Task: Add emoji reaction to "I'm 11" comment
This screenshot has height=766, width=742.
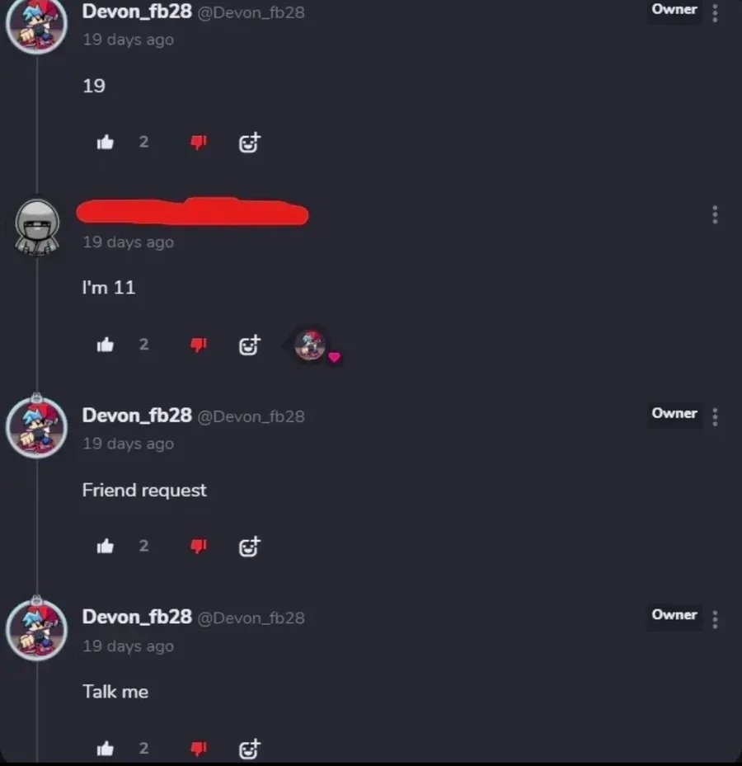Action: point(250,345)
